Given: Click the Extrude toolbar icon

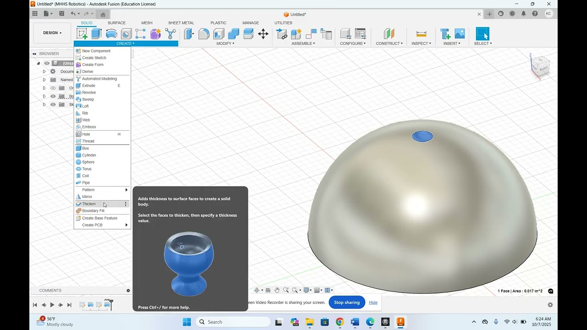Looking at the screenshot, I should 96,33.
